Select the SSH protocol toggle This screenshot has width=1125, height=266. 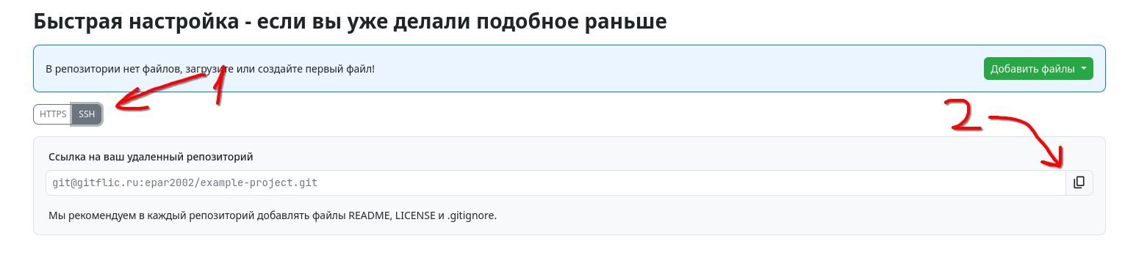[x=87, y=114]
